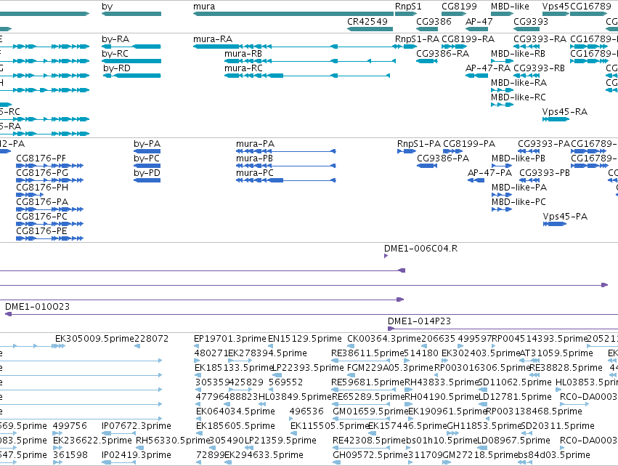
Task: Select the CG8176-PA protein label
Action: (42, 202)
